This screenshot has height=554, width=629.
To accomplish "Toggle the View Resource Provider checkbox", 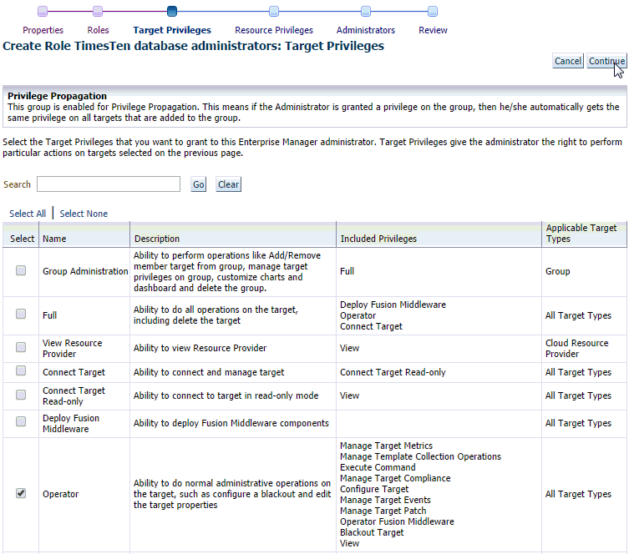I will 21,346.
